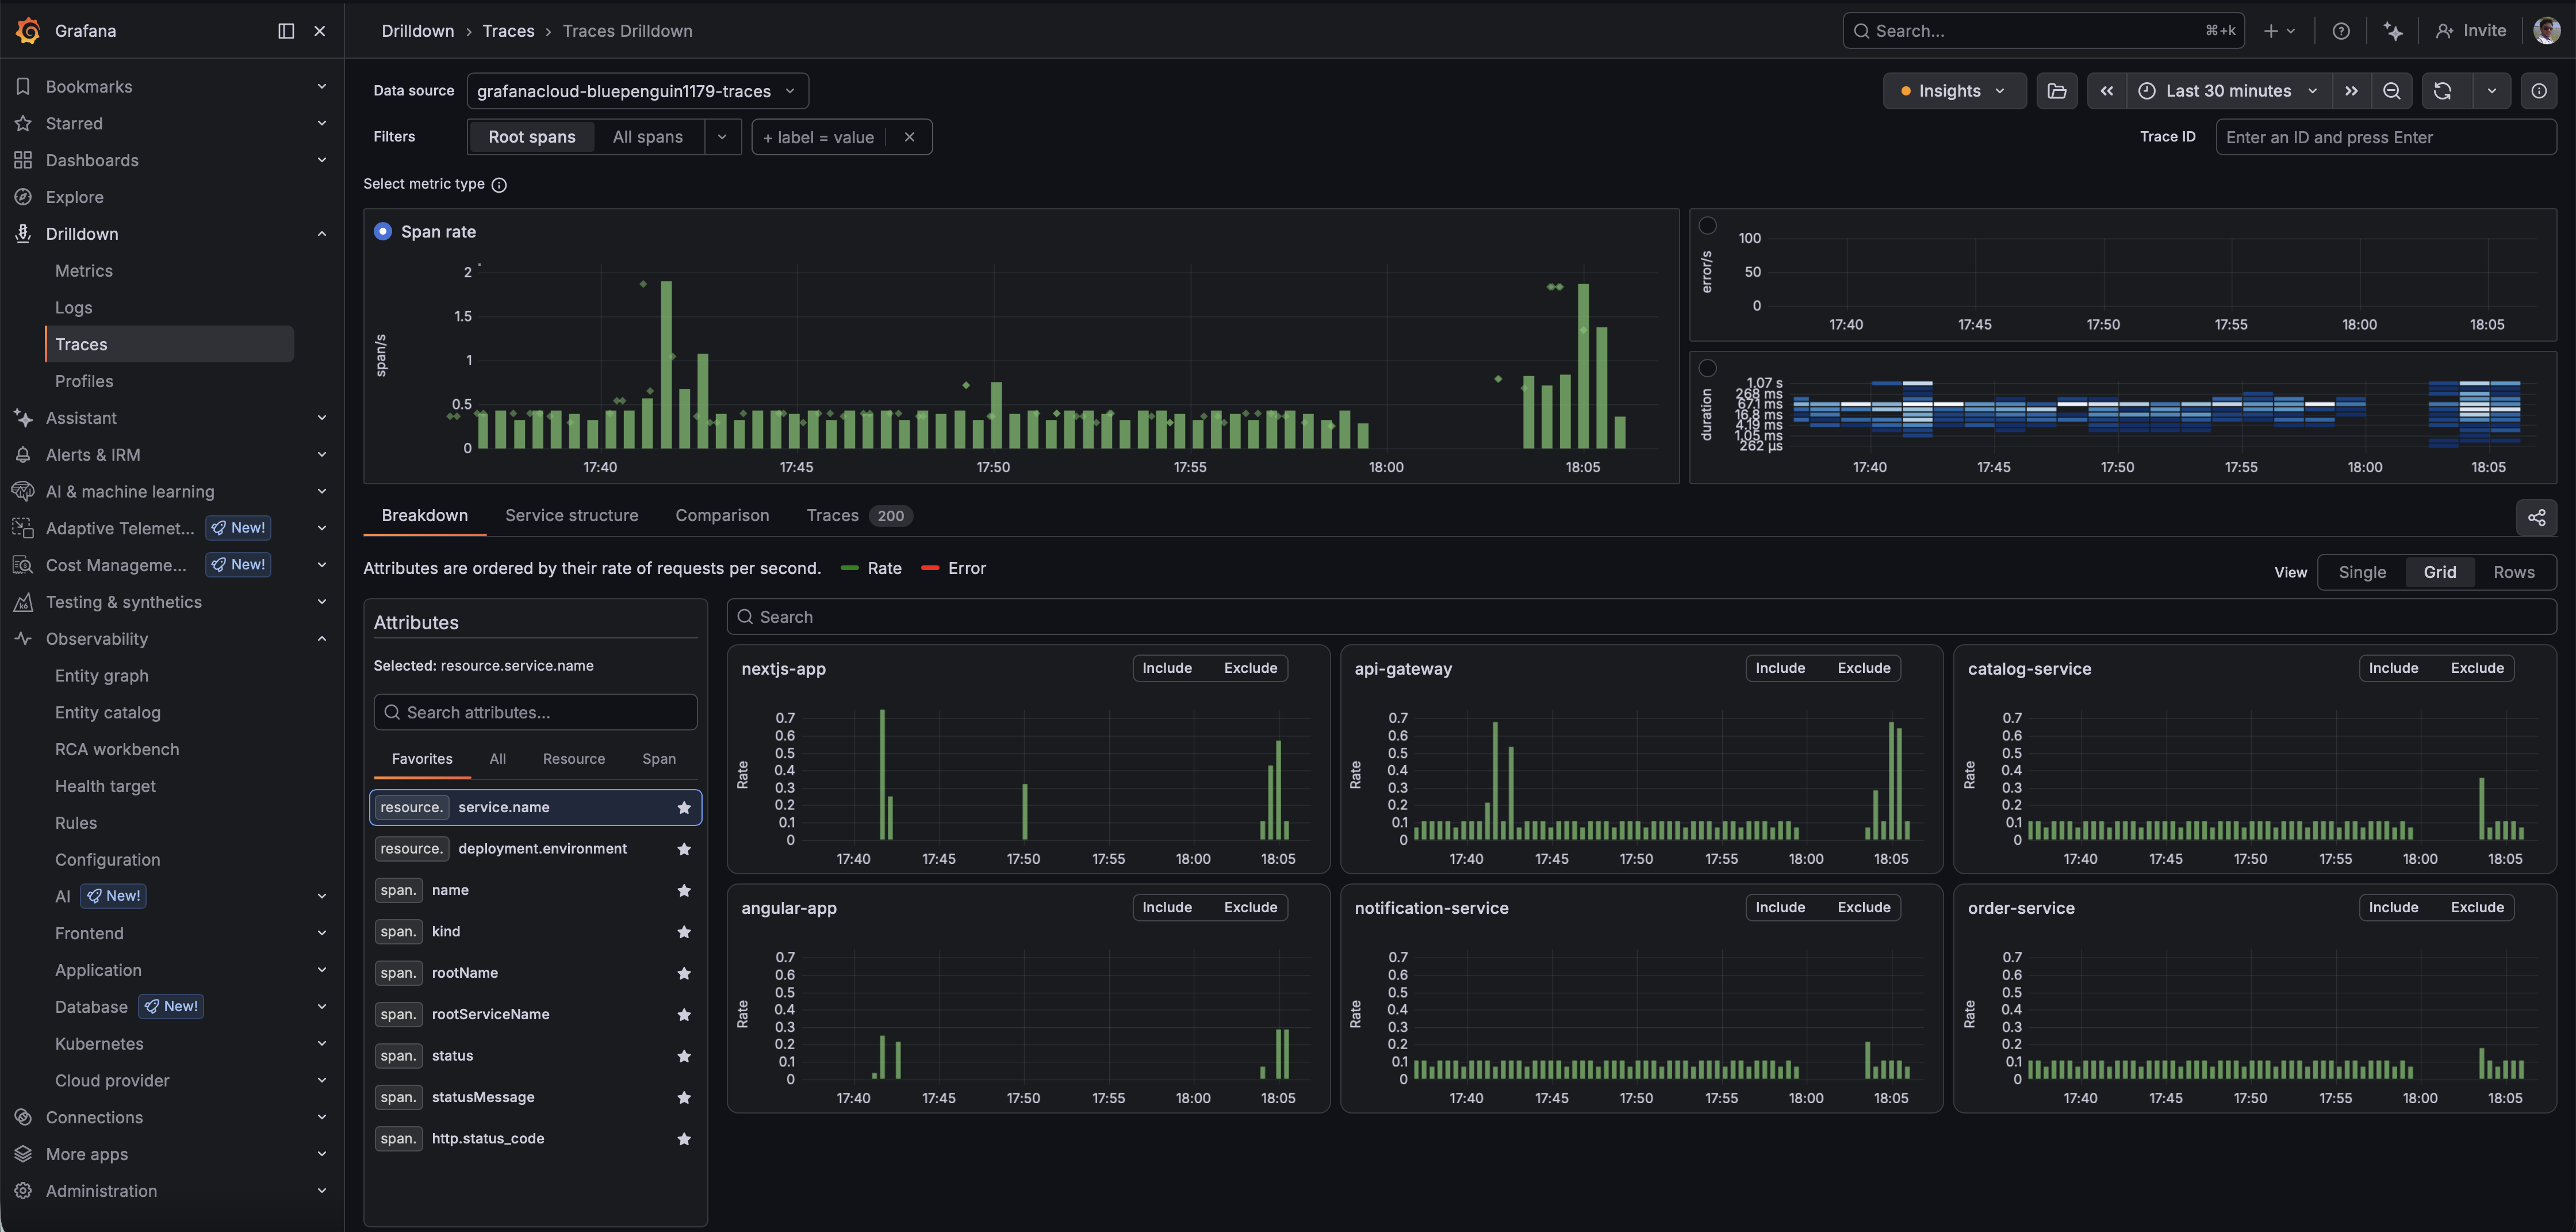Open the span filter dropdown chevron
This screenshot has height=1232, width=2576.
pyautogui.click(x=722, y=137)
